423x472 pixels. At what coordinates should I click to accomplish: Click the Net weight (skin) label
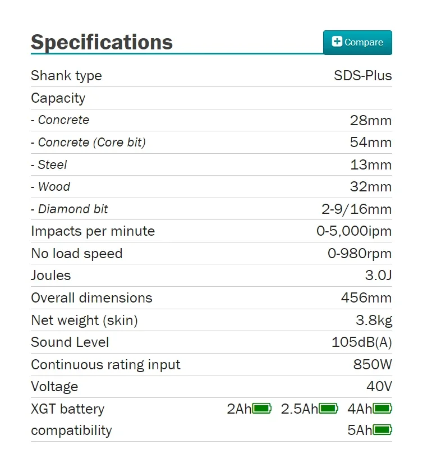tap(84, 320)
